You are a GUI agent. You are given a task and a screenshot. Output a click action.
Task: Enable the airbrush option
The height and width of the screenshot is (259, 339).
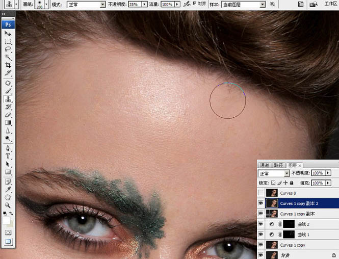187,4
